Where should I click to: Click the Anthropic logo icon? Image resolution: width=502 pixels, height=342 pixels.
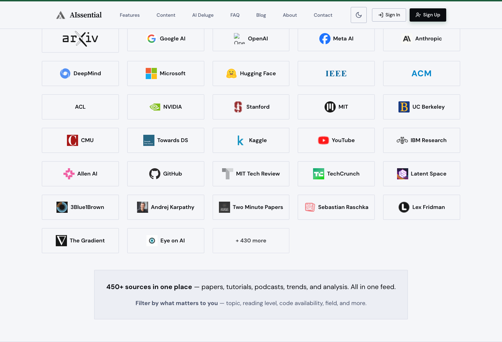(x=407, y=39)
